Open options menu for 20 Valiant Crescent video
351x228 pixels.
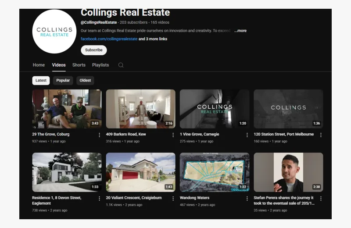click(x=173, y=199)
